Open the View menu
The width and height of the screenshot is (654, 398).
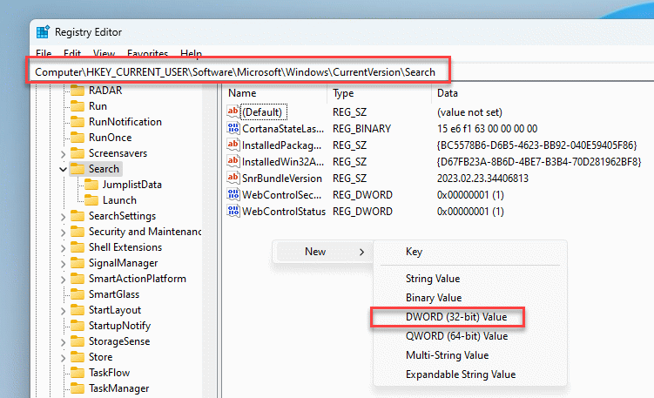pos(104,53)
